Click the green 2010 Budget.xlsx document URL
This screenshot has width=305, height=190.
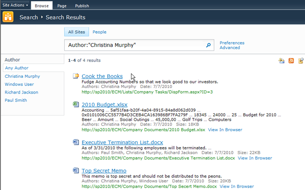point(143,130)
